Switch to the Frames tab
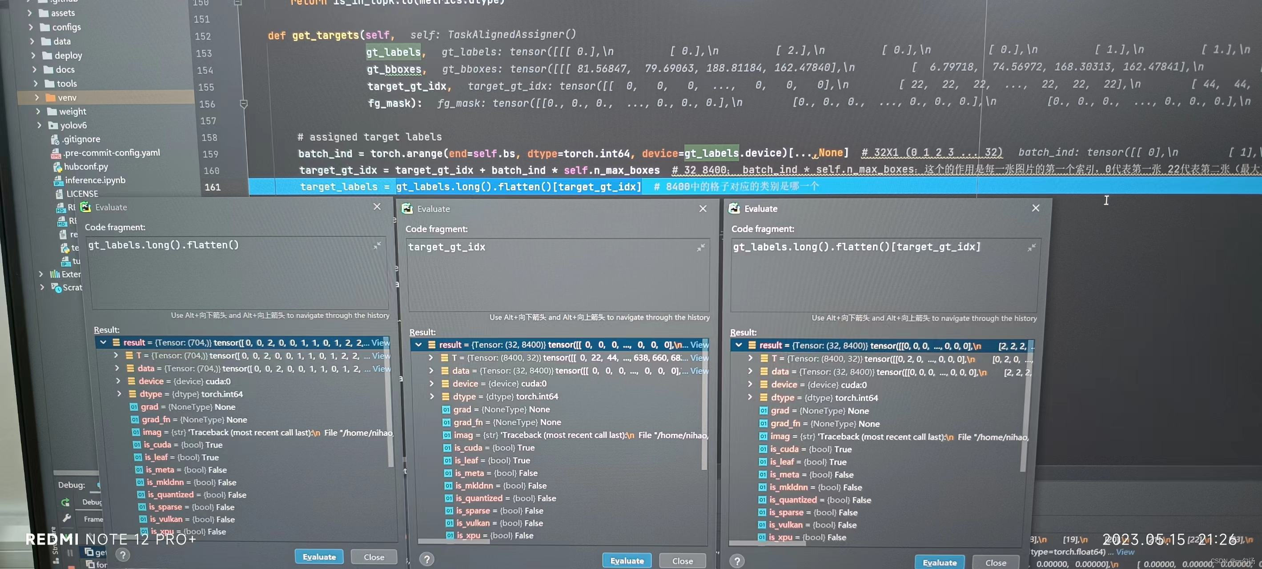Viewport: 1262px width, 569px height. tap(93, 520)
